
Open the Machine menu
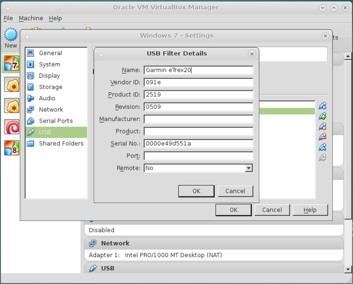click(x=31, y=18)
